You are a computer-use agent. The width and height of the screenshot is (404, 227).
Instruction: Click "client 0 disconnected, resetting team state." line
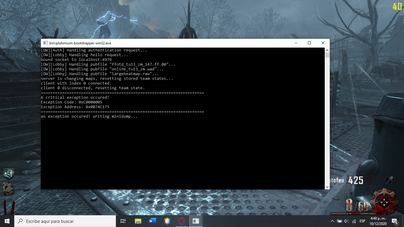click(93, 88)
